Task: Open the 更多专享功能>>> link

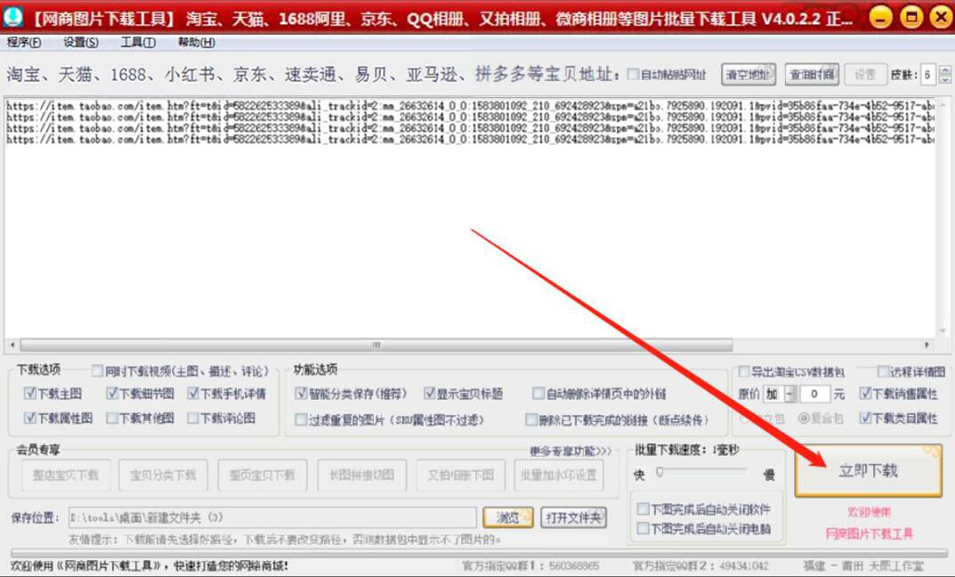Action: click(571, 451)
